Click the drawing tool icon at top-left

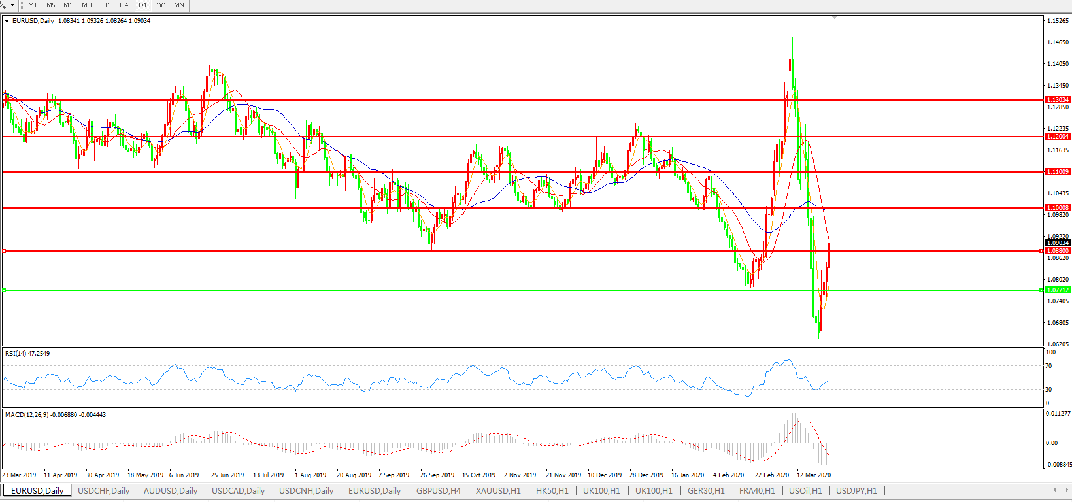4,5
